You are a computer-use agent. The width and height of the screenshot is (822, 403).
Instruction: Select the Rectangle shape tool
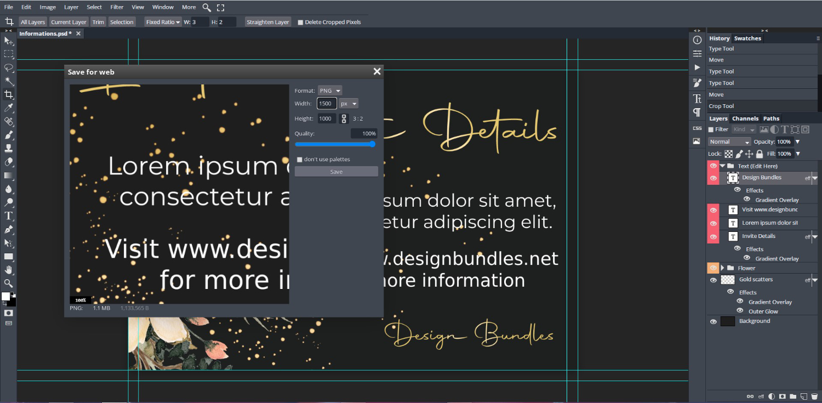click(9, 256)
